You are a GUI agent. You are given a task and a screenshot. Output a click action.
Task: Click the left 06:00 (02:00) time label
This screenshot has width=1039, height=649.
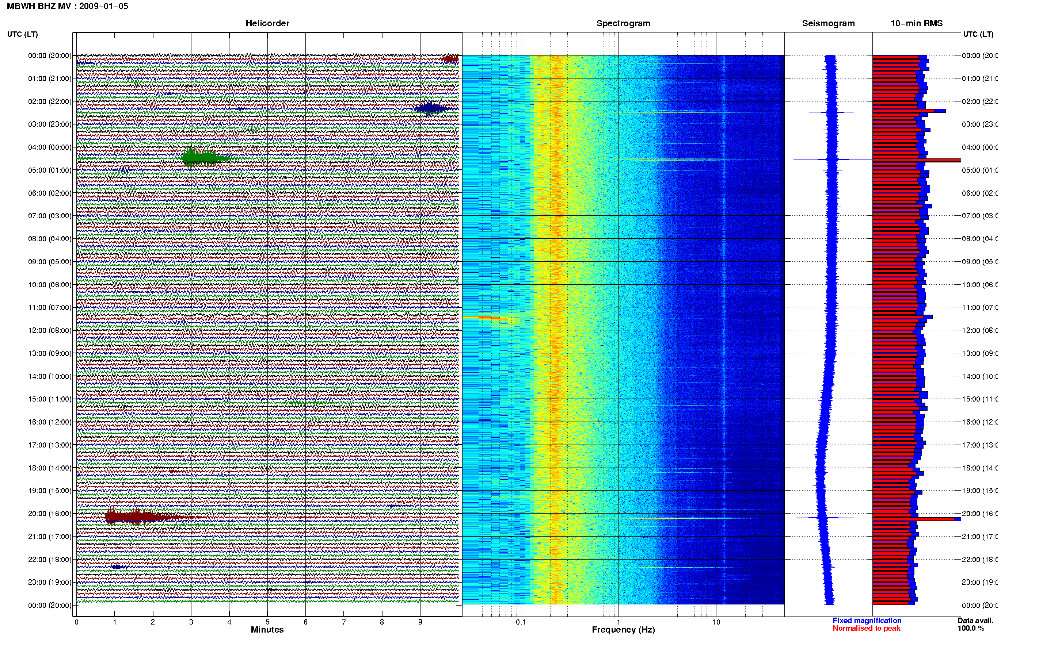[x=50, y=193]
